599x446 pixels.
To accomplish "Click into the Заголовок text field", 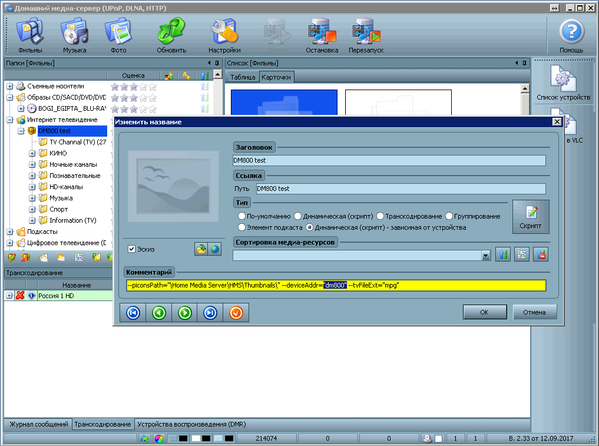I will point(389,160).
